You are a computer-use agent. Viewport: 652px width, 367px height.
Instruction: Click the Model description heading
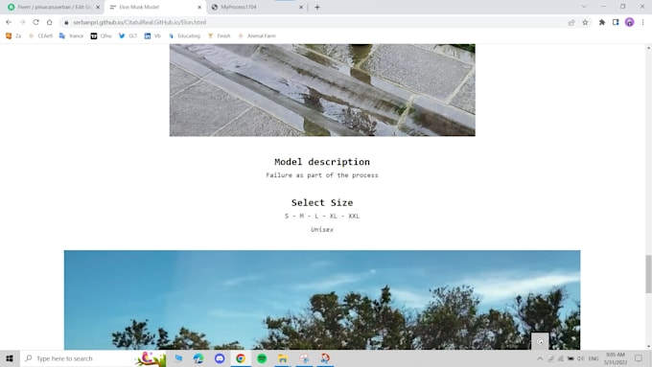pos(322,162)
